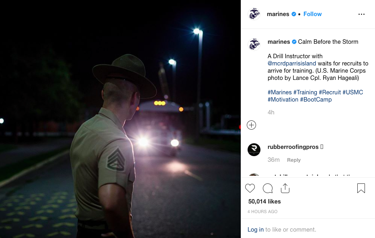Load more comments with plus circle
Viewport: 375px width, 238px height.
[x=251, y=125]
